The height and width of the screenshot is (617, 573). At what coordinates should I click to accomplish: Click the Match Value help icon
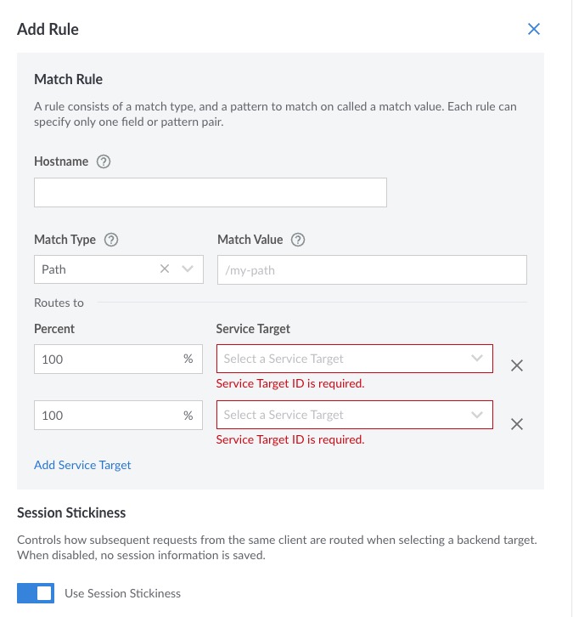tap(297, 240)
